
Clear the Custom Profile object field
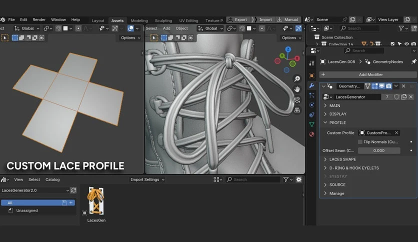396,132
